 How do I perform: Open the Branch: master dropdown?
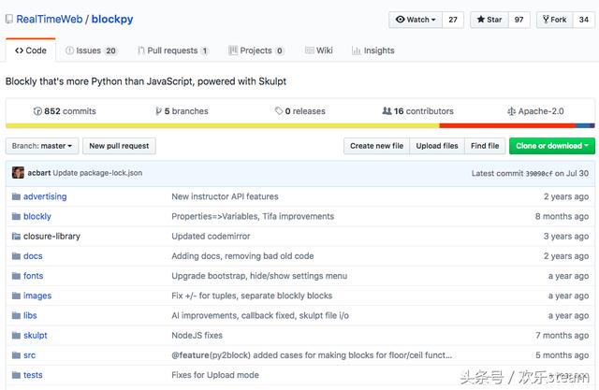coord(42,146)
